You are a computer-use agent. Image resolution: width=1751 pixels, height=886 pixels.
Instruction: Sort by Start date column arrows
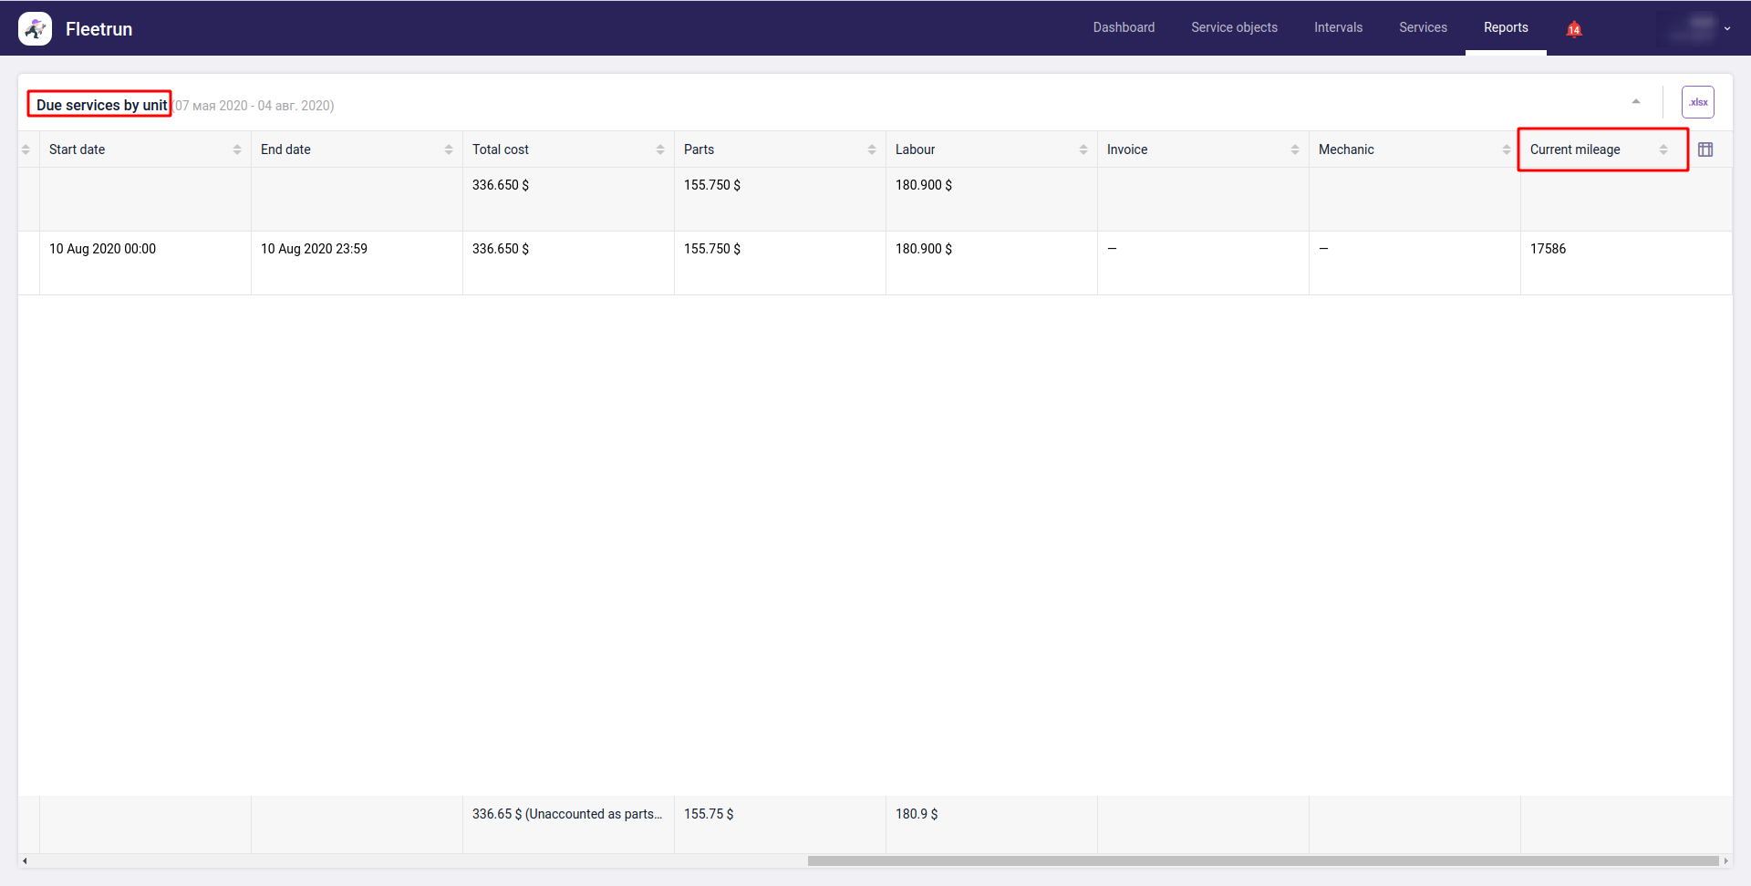tap(237, 149)
